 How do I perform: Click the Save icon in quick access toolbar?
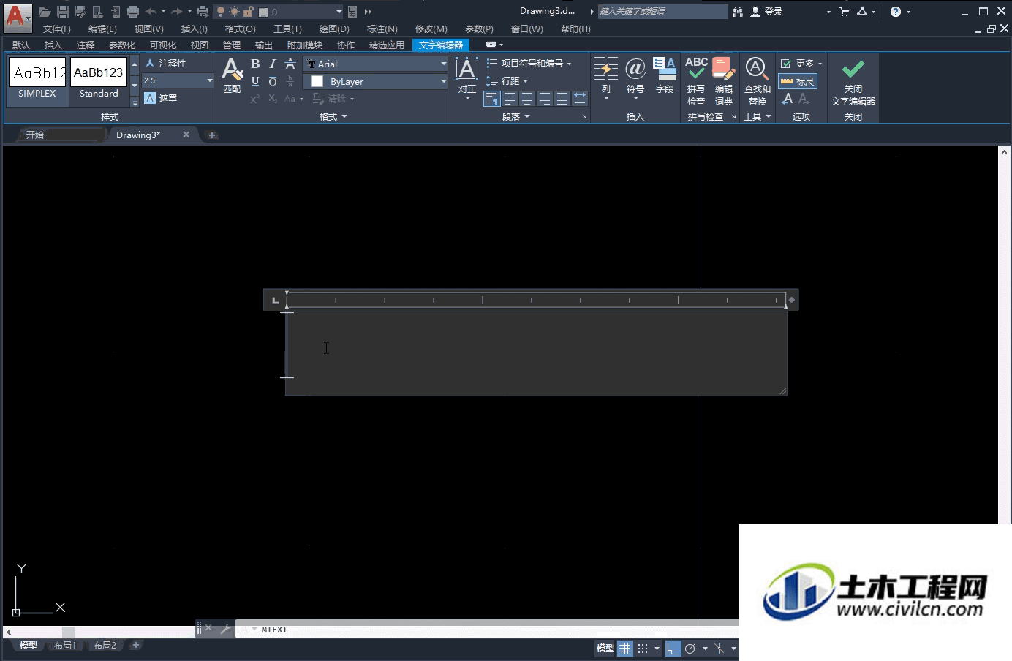tap(63, 12)
